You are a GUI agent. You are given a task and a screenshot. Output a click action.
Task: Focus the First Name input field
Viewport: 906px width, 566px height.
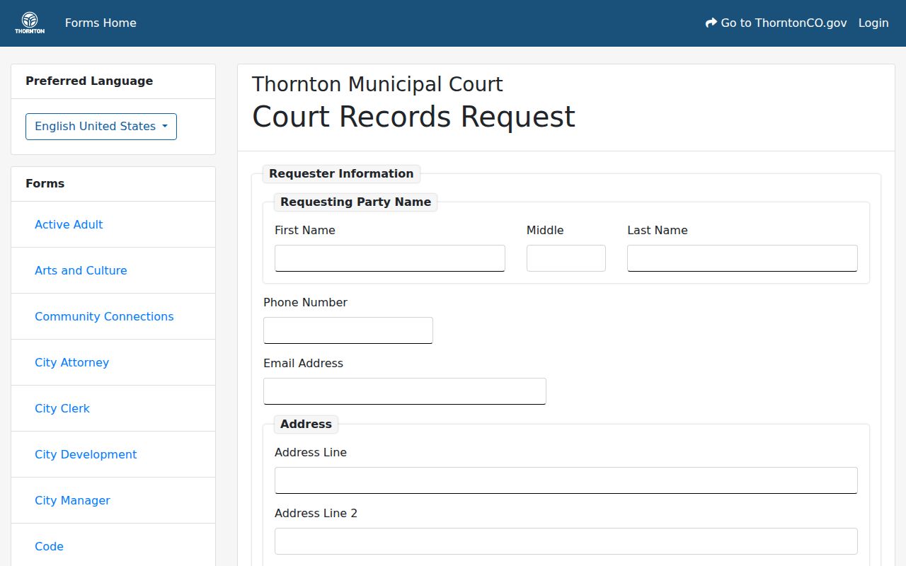pyautogui.click(x=390, y=258)
